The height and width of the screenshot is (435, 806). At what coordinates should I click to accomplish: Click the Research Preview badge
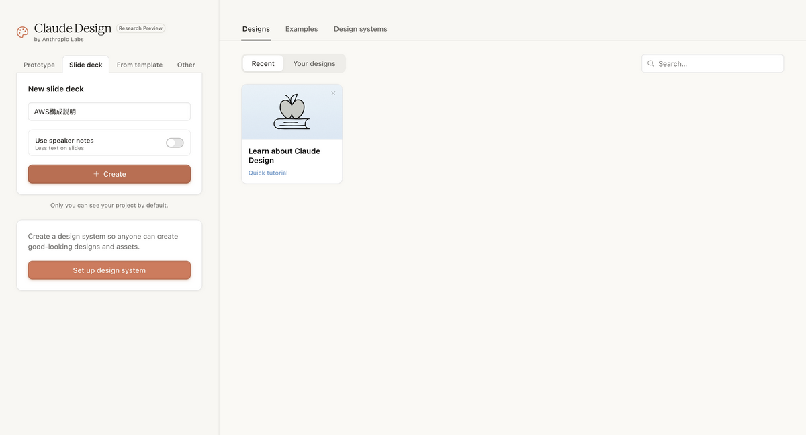[141, 28]
